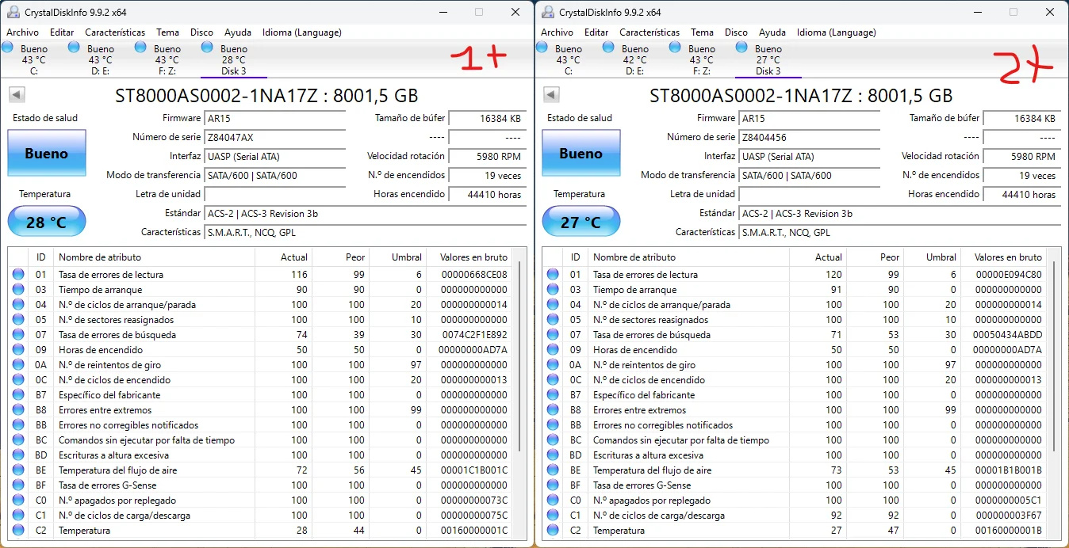
Task: Select raw value 0074C2F1E892
Action: (474, 335)
